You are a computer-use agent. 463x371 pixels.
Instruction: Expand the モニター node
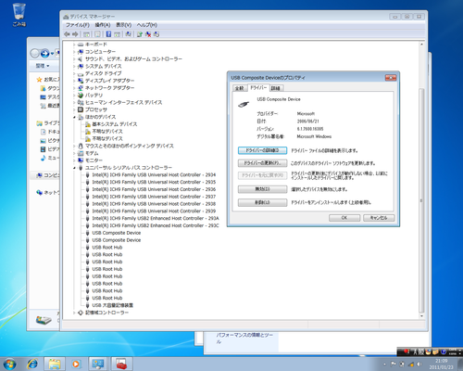click(x=74, y=160)
